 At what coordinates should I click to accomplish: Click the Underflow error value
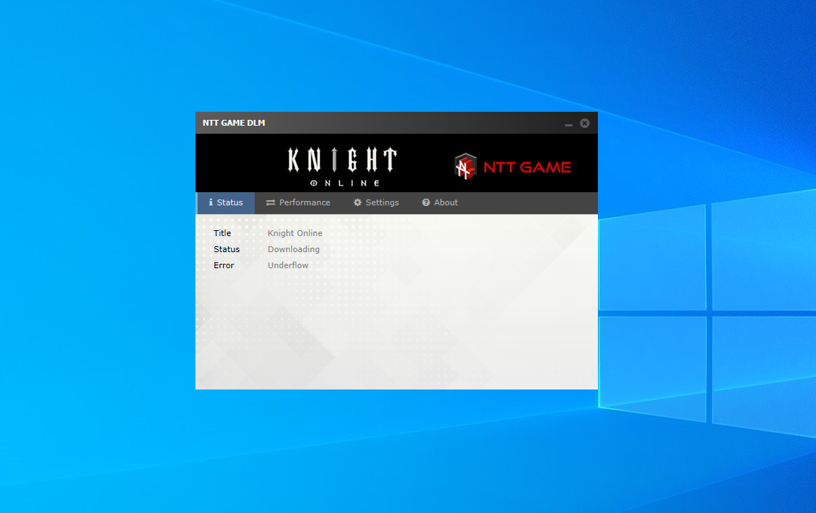click(288, 265)
